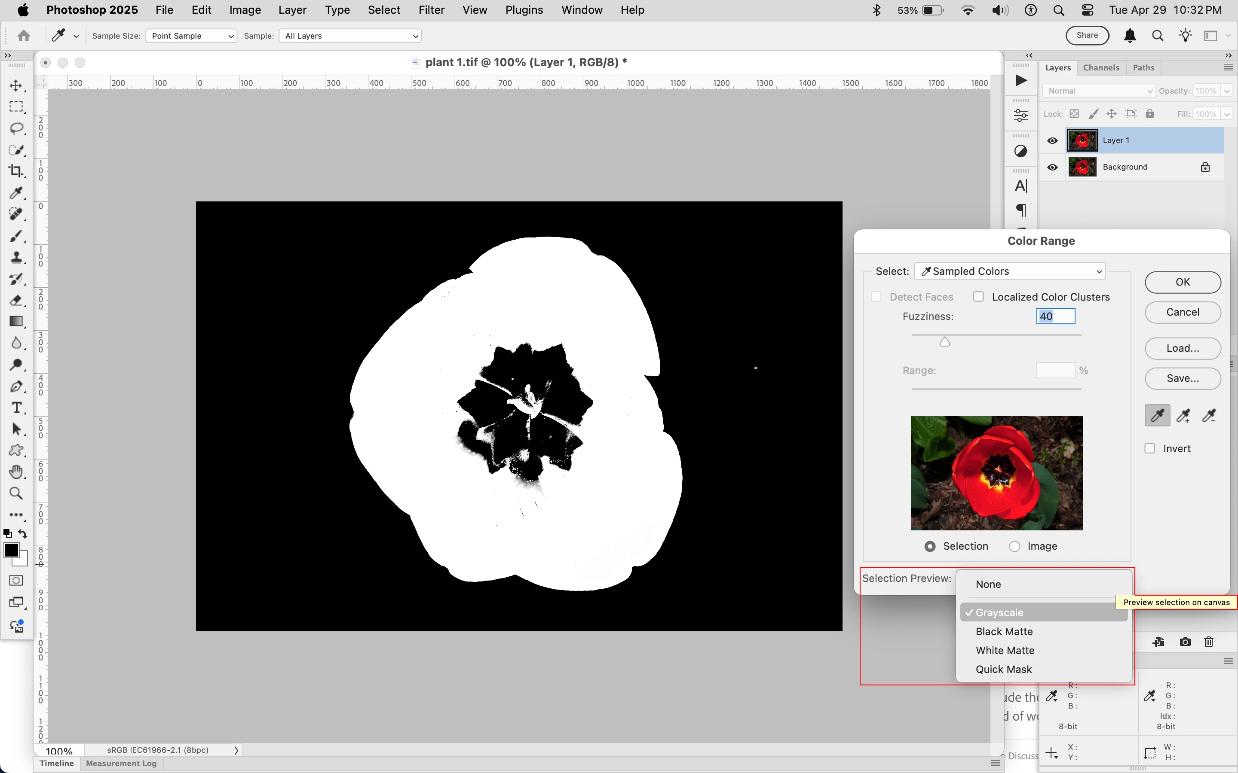Open the All Layers sample dropdown
Screen dimensions: 1238x773
pos(350,36)
